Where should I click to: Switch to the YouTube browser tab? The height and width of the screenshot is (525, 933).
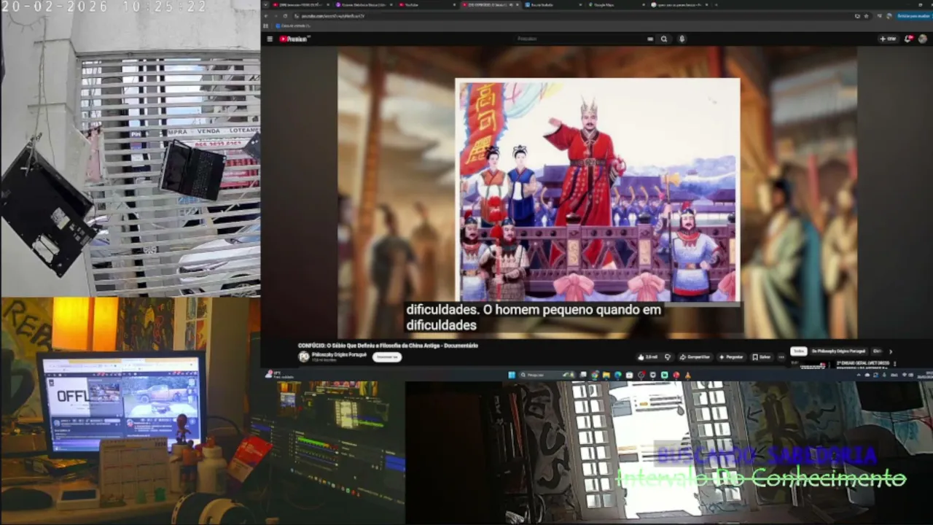pyautogui.click(x=427, y=5)
